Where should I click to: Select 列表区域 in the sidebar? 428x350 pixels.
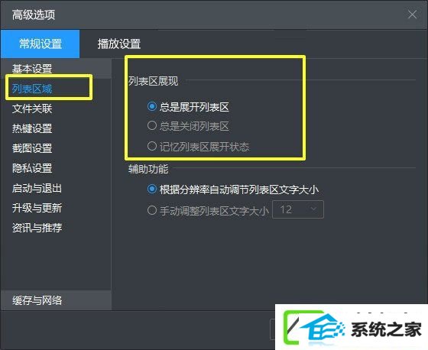(32, 89)
